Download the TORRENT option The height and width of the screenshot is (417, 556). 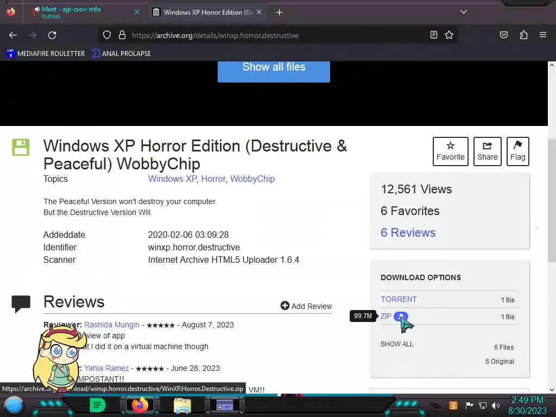click(x=399, y=299)
